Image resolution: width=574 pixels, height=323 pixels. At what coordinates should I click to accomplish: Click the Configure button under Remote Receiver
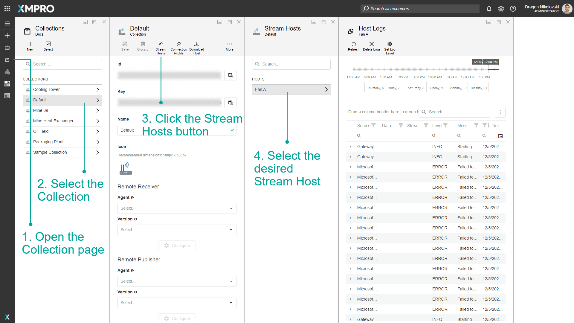[177, 245]
